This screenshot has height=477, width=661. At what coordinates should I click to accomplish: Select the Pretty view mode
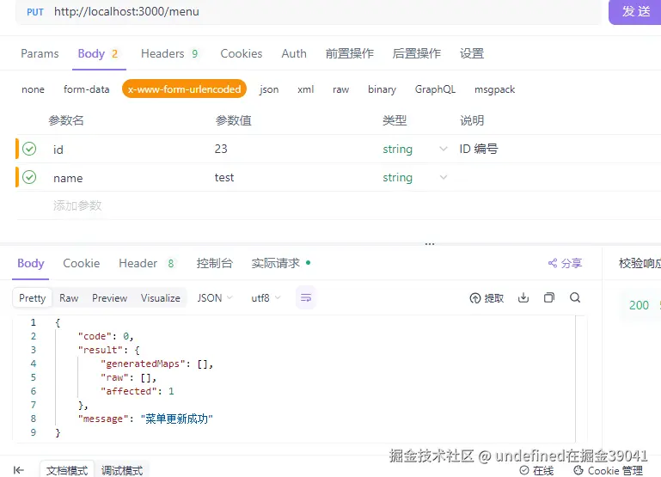(32, 298)
